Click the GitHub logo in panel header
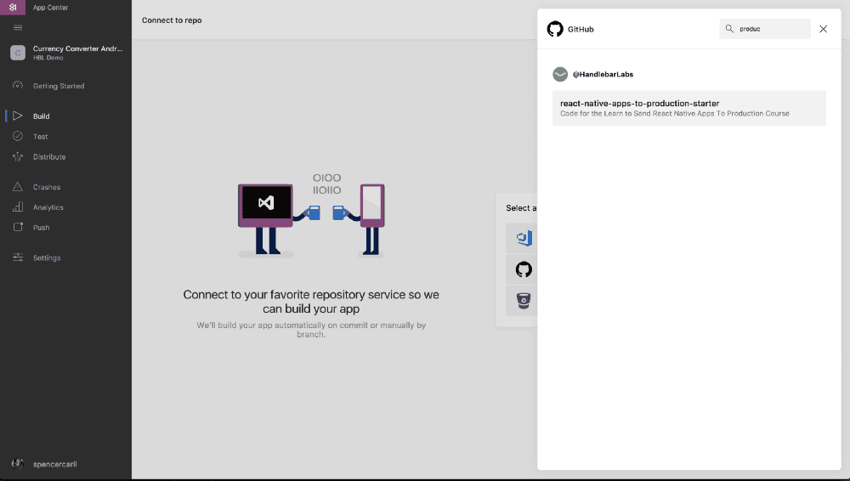This screenshot has height=481, width=850. (555, 29)
